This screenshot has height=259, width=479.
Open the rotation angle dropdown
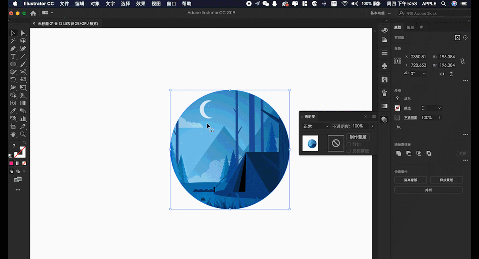[424, 74]
